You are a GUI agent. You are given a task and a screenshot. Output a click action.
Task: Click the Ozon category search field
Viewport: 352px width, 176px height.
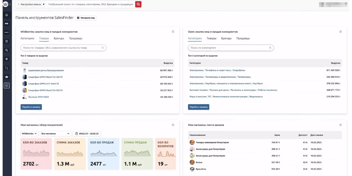tap(231, 48)
